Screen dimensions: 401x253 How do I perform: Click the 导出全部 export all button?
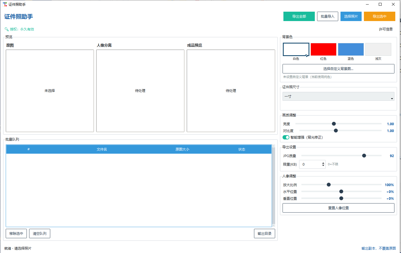pos(299,16)
